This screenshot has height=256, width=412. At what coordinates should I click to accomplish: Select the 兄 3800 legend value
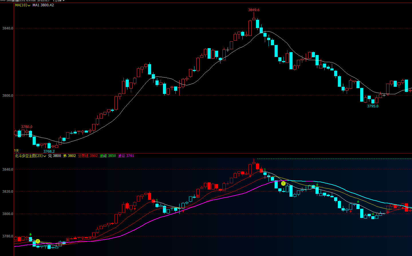(x=55, y=156)
